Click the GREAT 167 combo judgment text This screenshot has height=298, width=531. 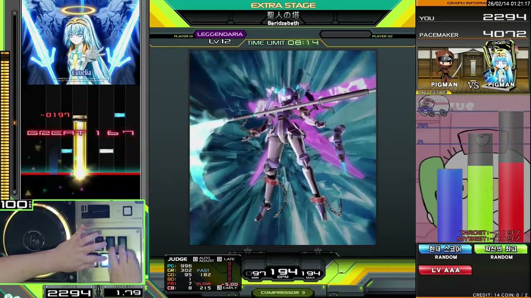(80, 133)
